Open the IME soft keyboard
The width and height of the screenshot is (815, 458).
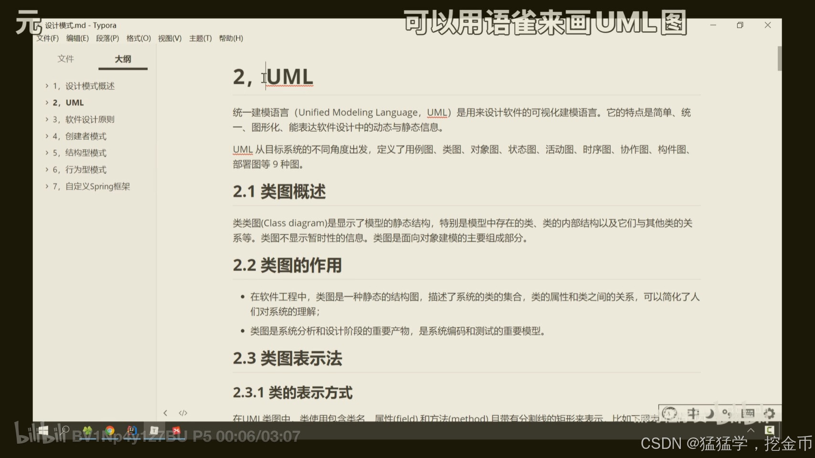(748, 413)
